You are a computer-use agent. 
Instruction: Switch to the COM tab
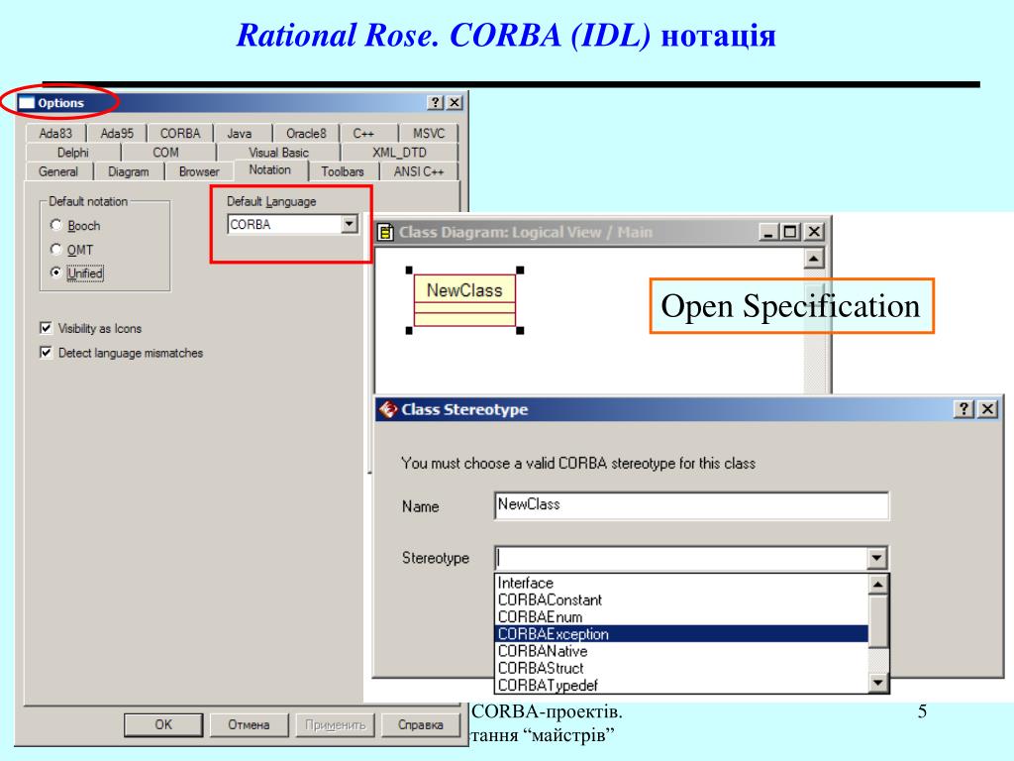pos(165,153)
